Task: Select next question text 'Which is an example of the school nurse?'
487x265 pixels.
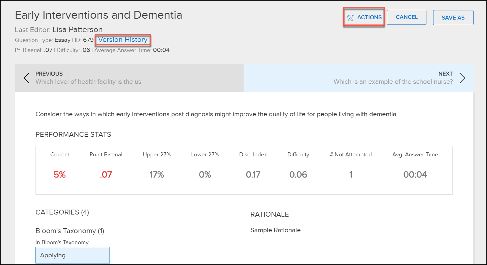Action: 393,82
